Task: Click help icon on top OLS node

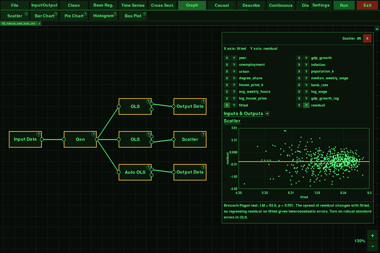Action: click(149, 101)
